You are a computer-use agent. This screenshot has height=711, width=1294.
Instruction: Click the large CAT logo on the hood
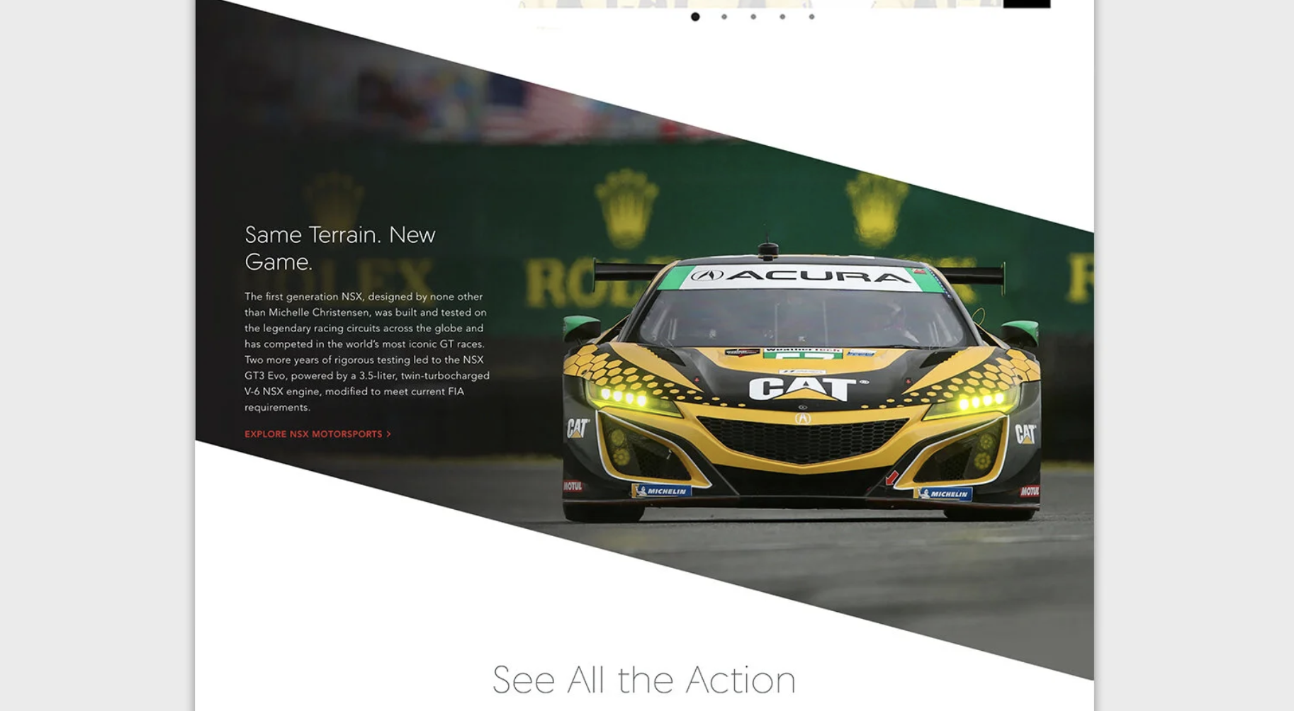pyautogui.click(x=802, y=389)
